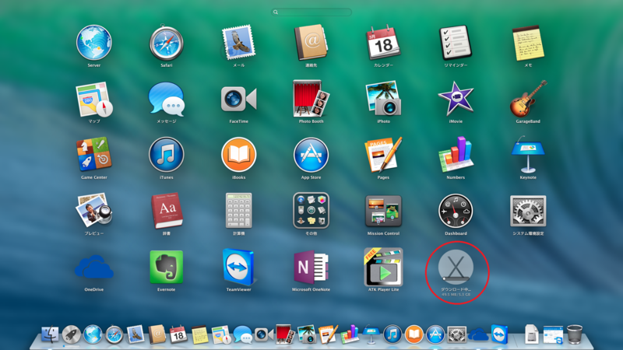The height and width of the screenshot is (350, 623).
Task: Open システム環境設定 in Launchpad grid
Action: pos(528,211)
